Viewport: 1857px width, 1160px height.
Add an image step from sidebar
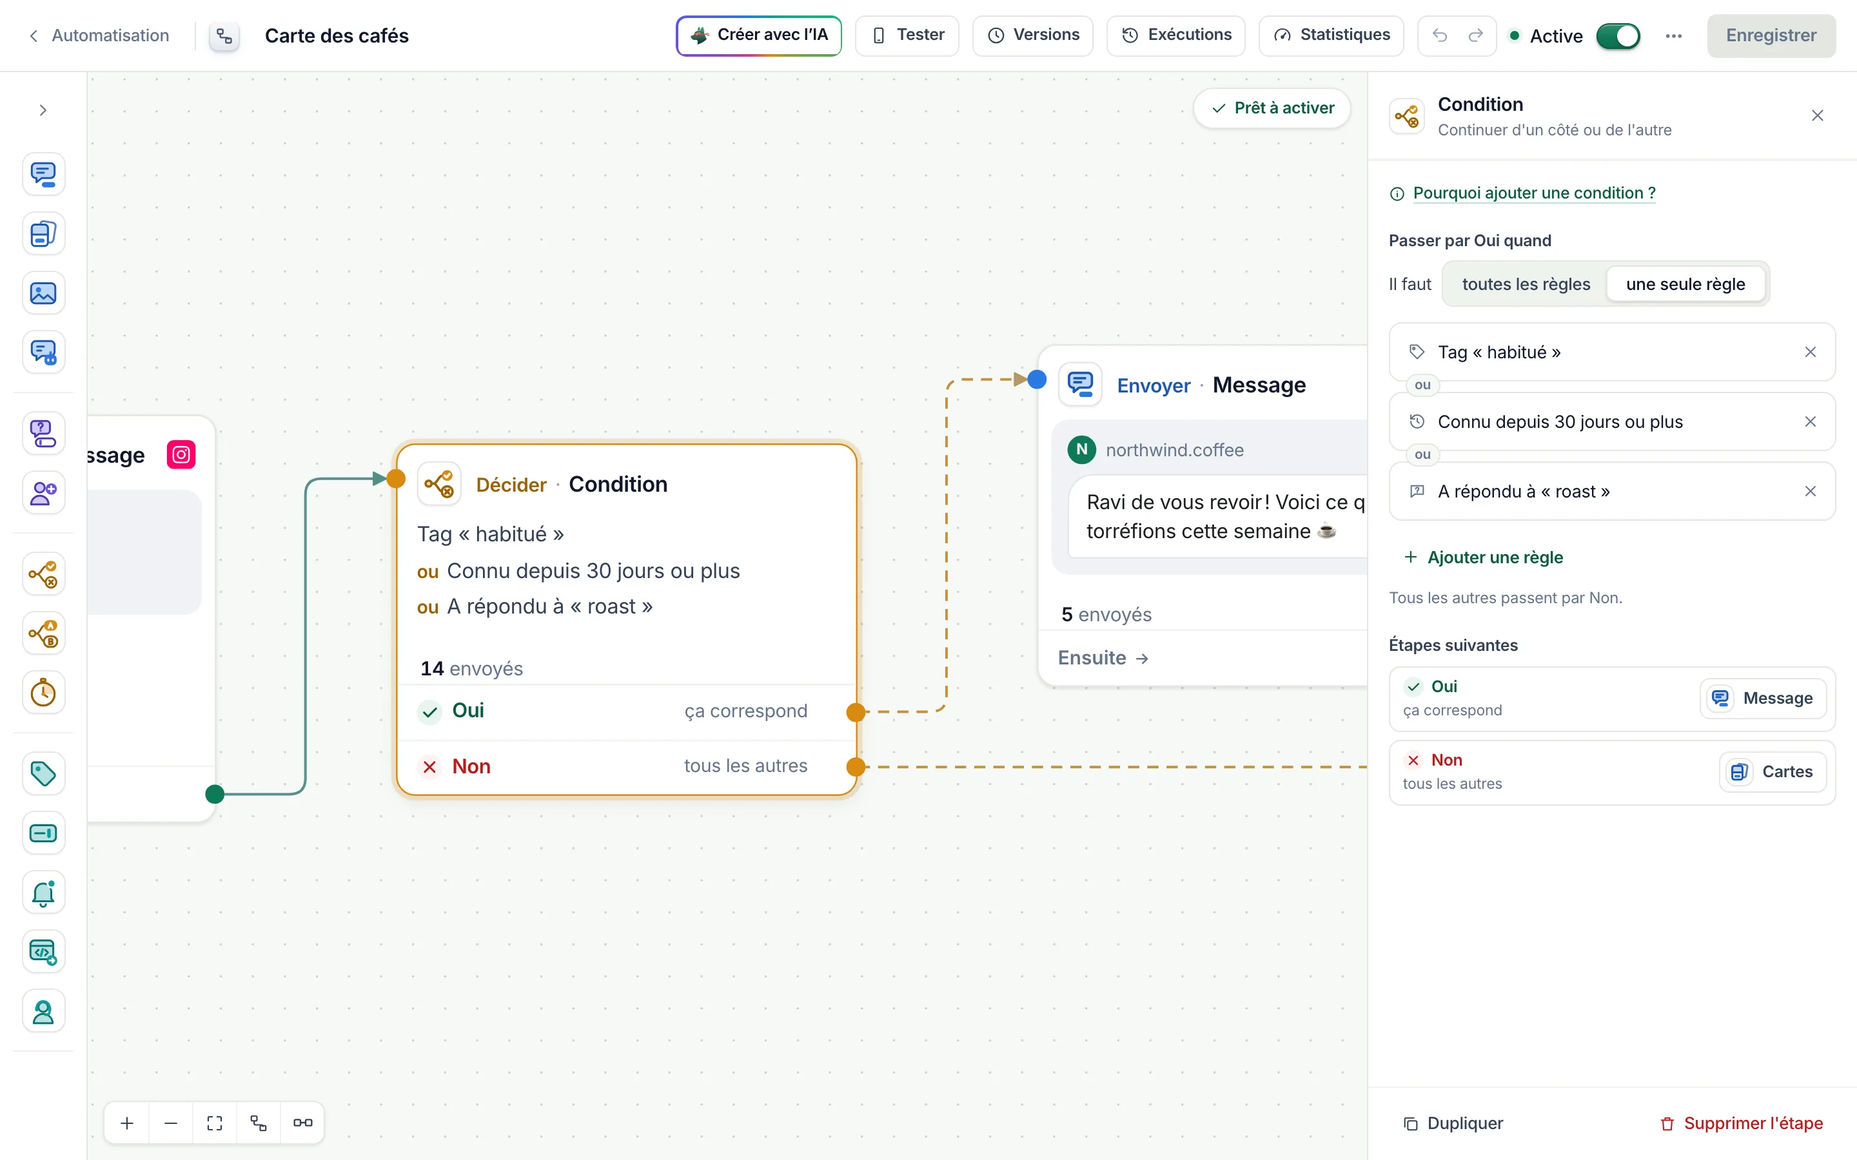coord(43,293)
